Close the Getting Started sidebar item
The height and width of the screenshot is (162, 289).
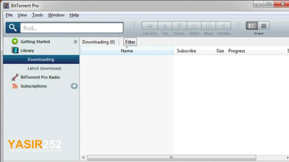[75, 42]
